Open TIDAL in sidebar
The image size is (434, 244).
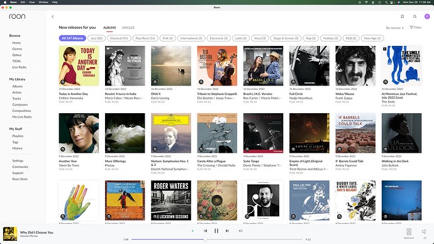pos(16,61)
